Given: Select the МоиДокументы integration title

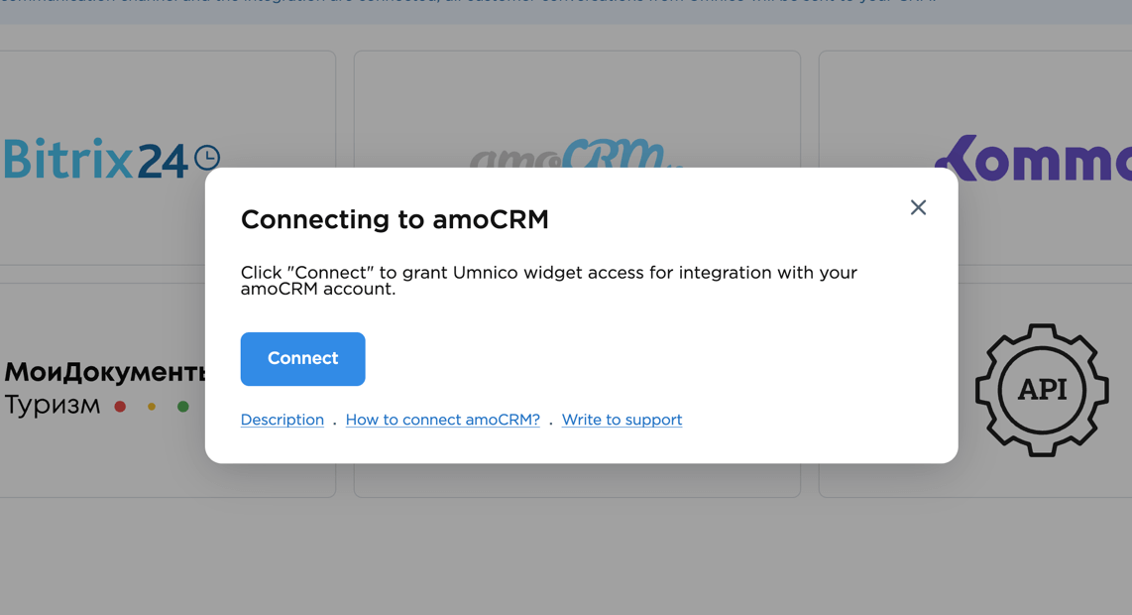Looking at the screenshot, I should pyautogui.click(x=104, y=372).
